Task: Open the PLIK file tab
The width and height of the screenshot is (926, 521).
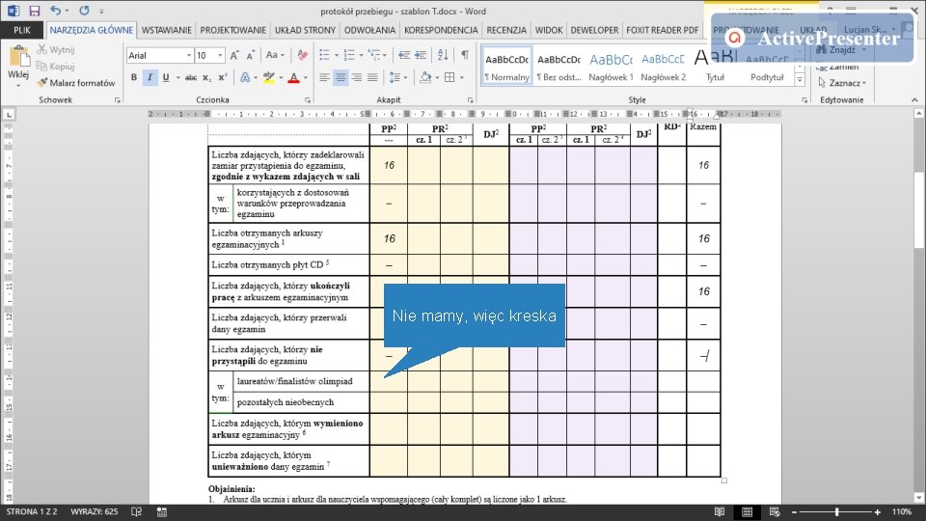Action: (22, 30)
